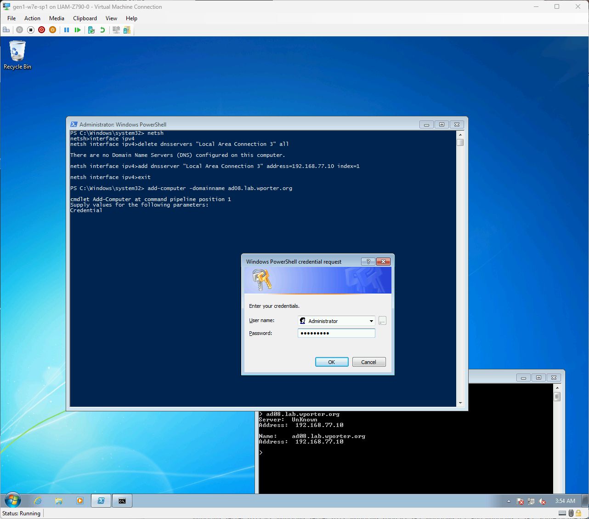Click the Action Center flag tray icon
The width and height of the screenshot is (589, 519).
[x=520, y=501]
